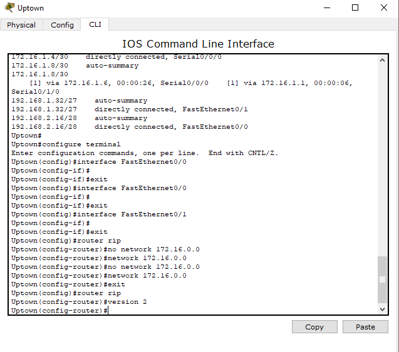Open the Config tab

62,25
